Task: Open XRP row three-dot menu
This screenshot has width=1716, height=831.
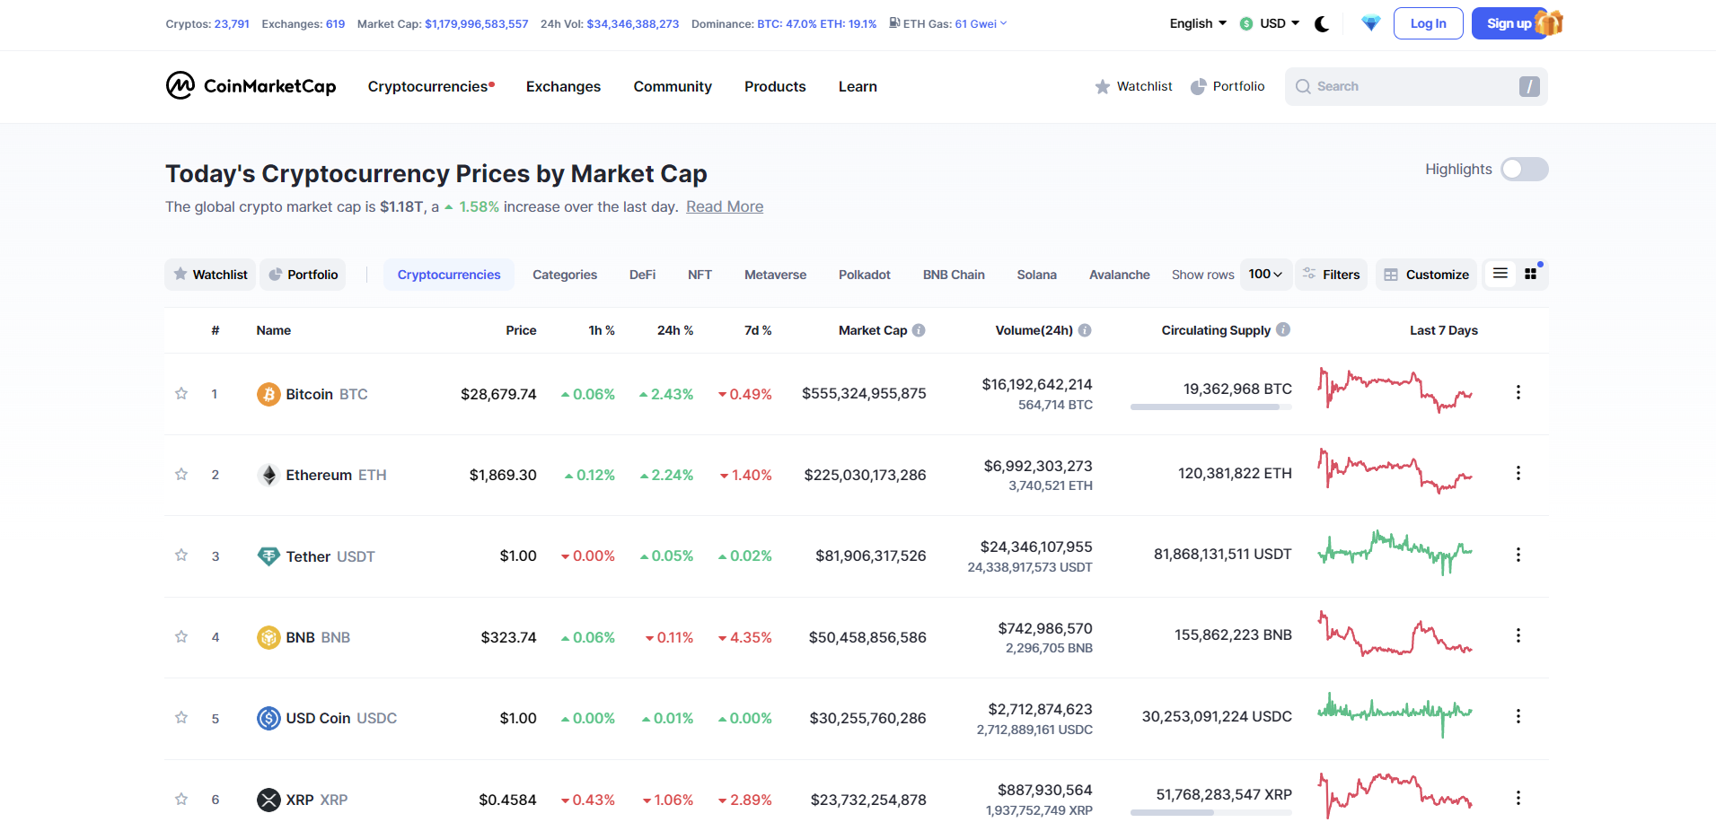Action: click(1518, 798)
